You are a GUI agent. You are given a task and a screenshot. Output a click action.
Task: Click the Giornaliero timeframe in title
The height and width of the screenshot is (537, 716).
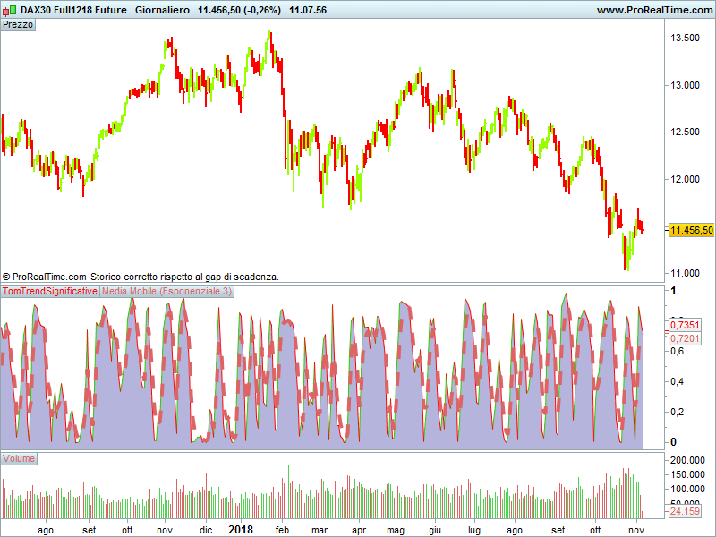point(162,10)
